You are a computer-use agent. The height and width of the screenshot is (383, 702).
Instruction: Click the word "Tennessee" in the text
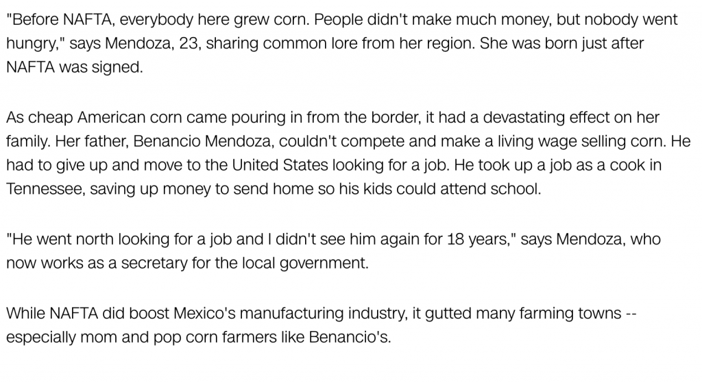pos(45,189)
